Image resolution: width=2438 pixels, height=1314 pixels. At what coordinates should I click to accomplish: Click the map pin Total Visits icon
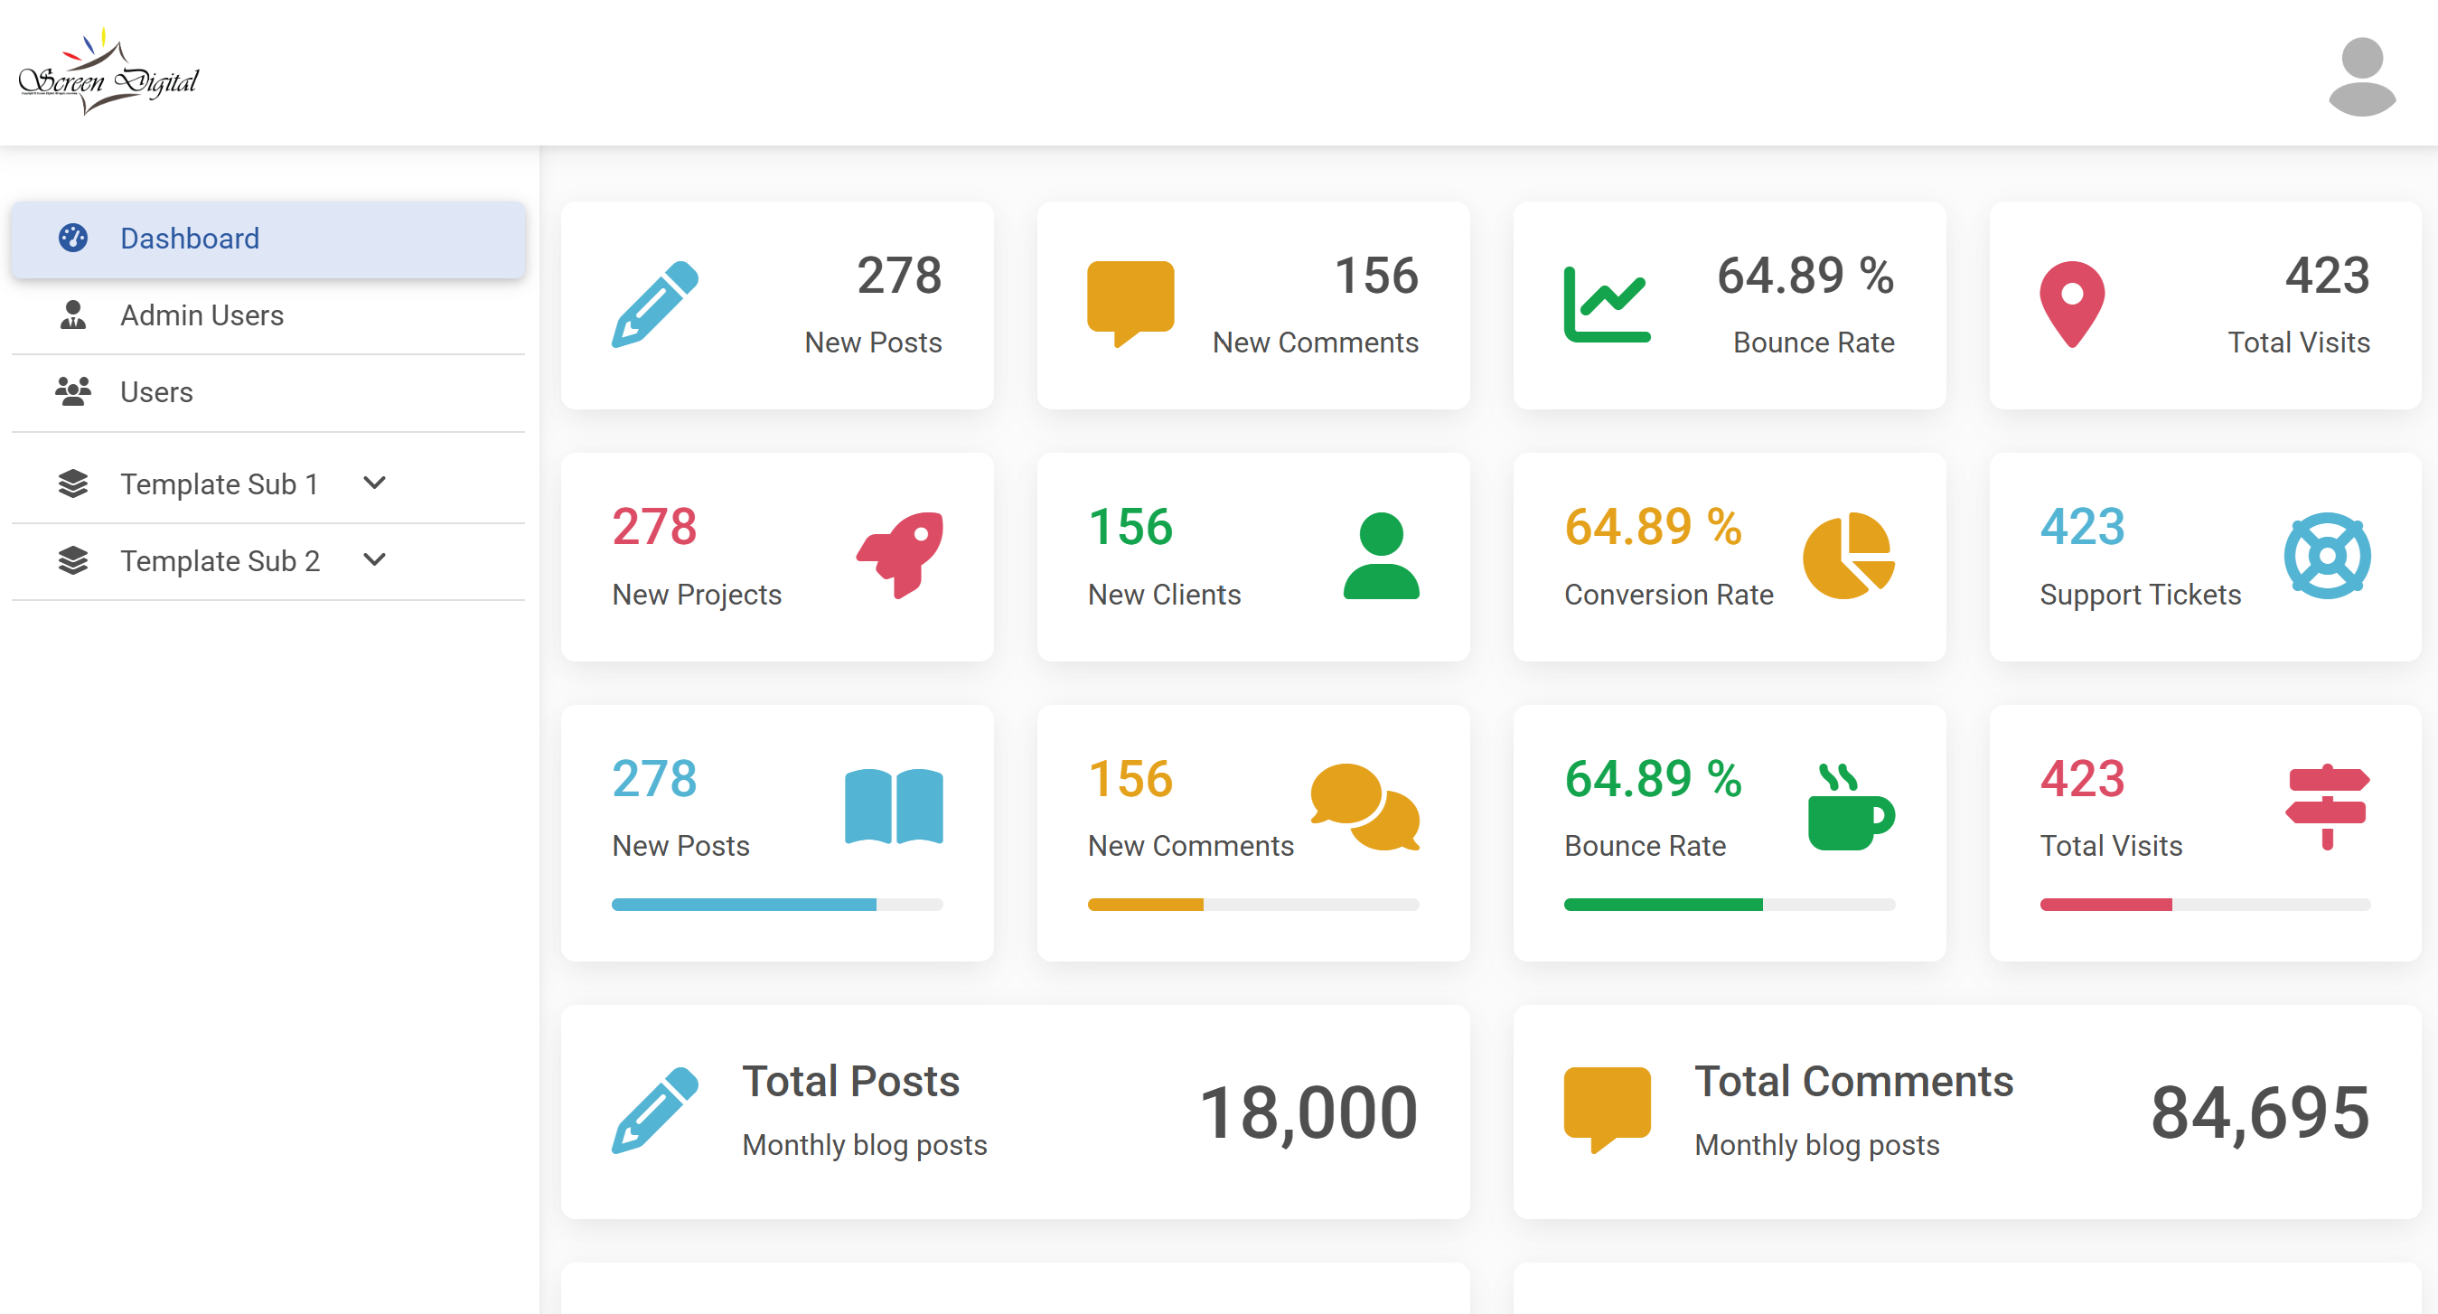(x=2071, y=304)
